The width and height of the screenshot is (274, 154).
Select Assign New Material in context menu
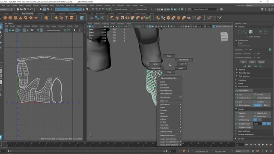coord(168,139)
